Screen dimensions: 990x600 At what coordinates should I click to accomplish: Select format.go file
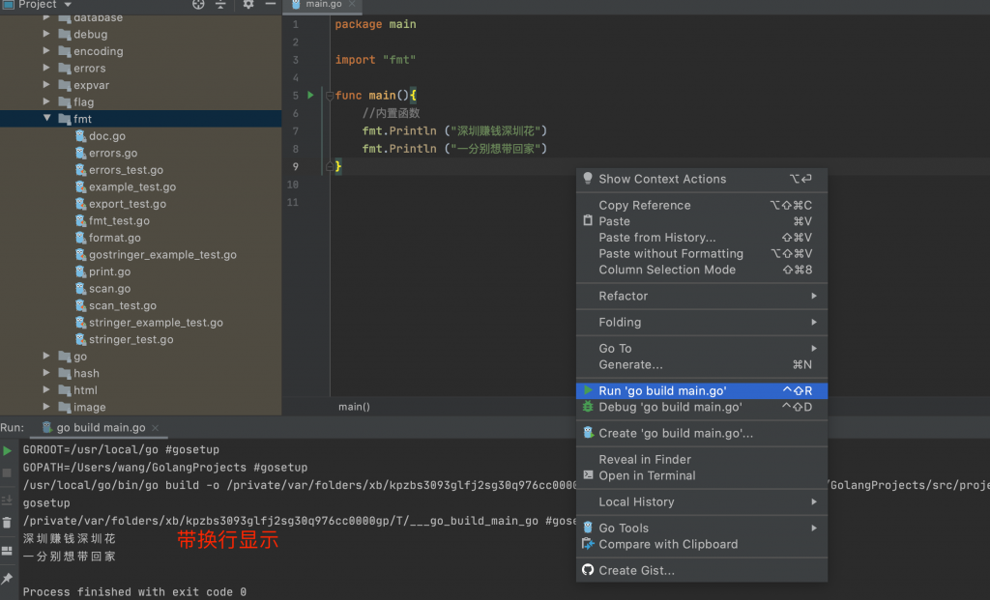pos(114,238)
